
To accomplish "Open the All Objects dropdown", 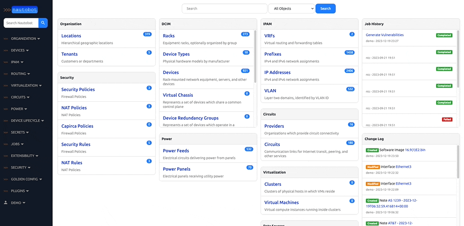I will click(x=291, y=9).
